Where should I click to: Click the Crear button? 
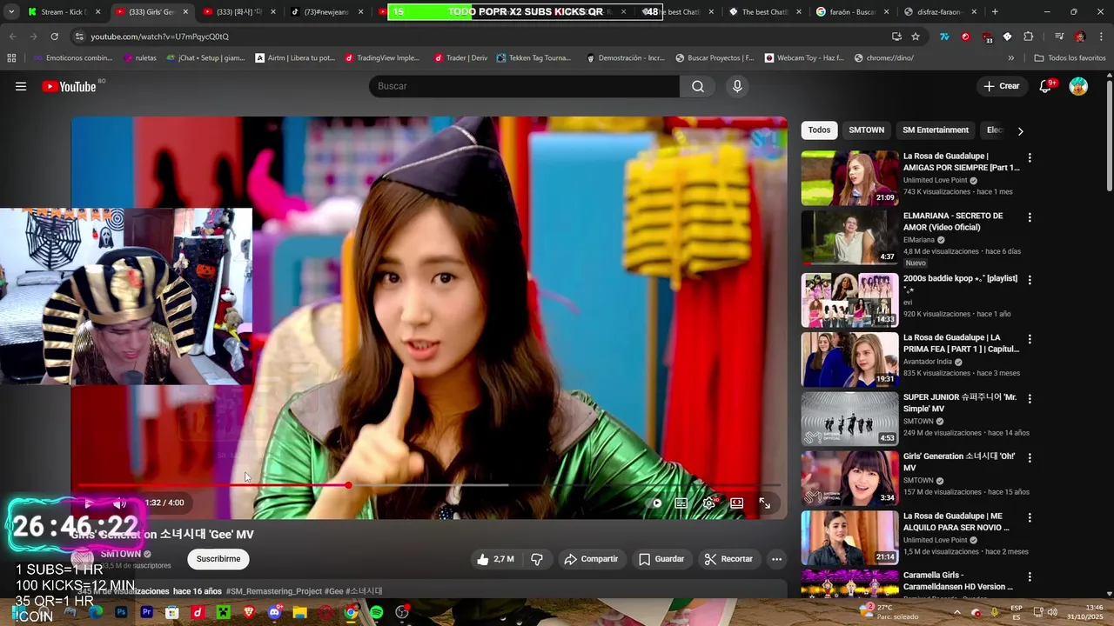[x=1002, y=86]
